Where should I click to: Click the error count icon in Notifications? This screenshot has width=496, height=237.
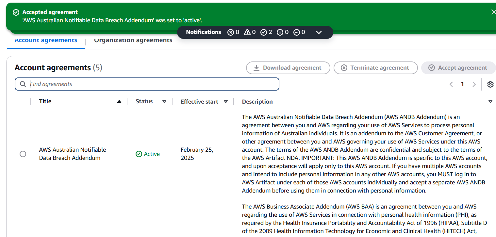[x=231, y=32]
